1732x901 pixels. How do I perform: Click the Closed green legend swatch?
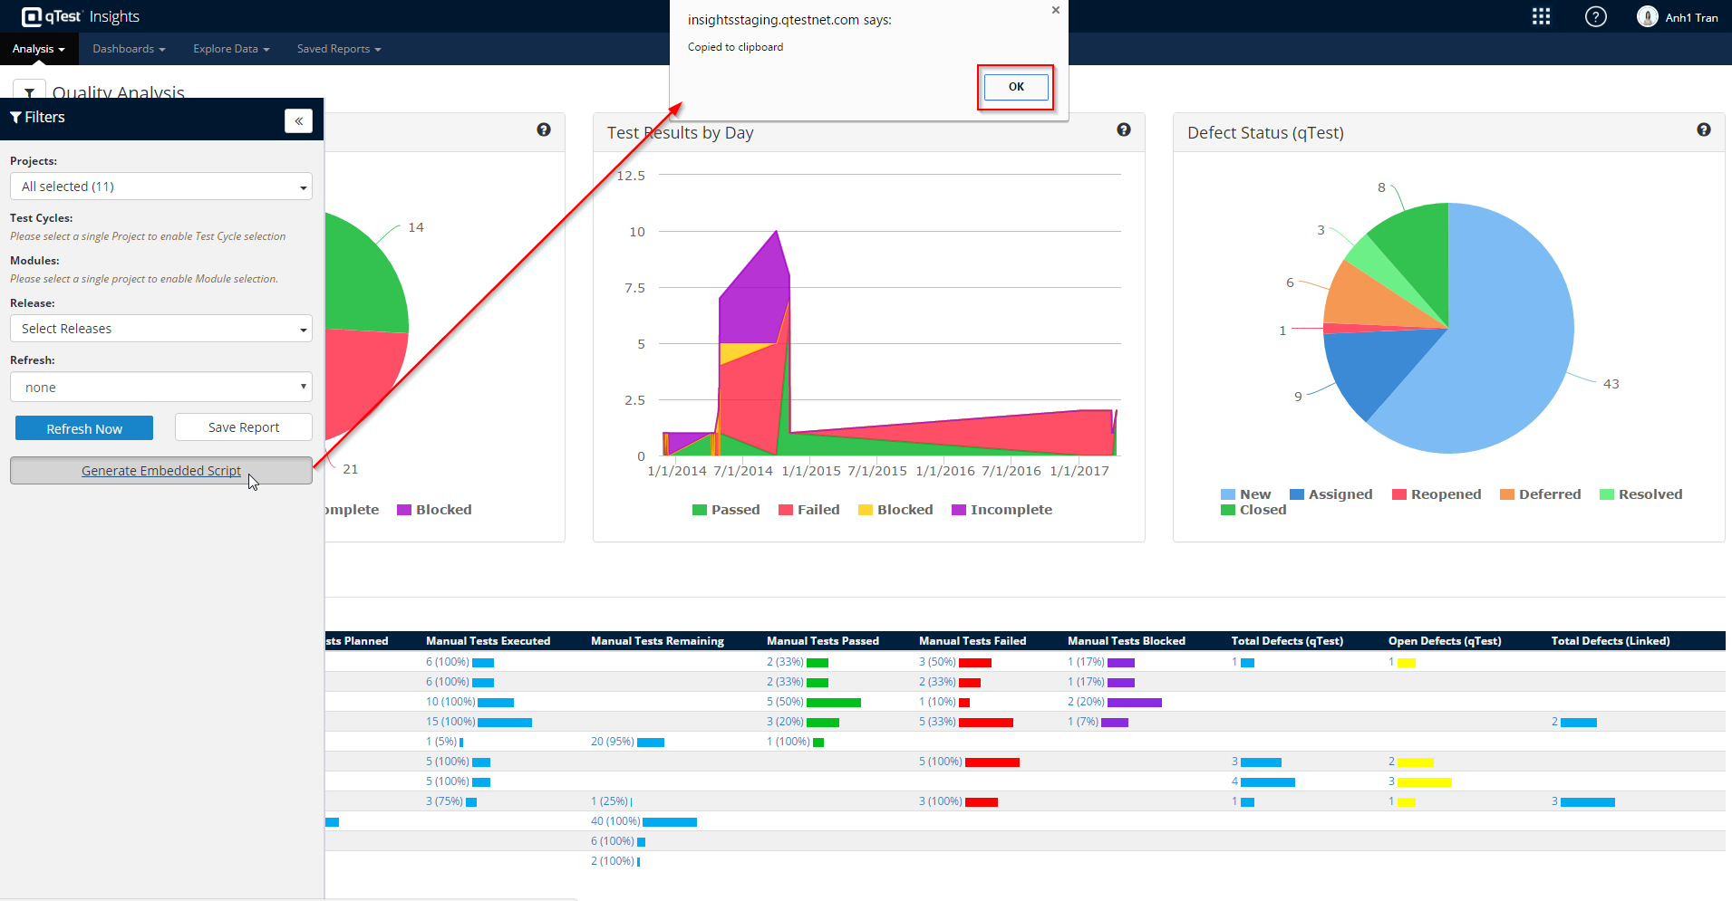(1227, 510)
